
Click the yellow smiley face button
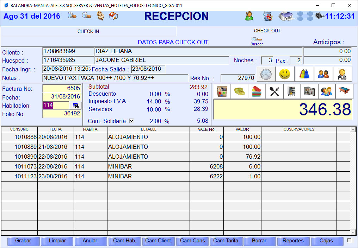(285, 74)
